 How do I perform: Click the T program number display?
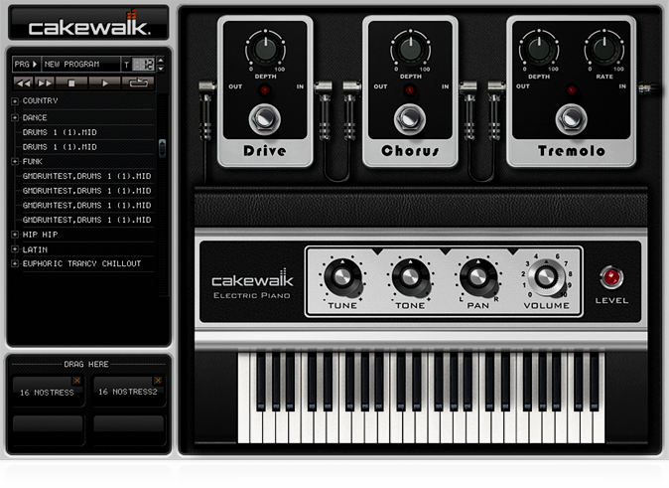click(143, 64)
